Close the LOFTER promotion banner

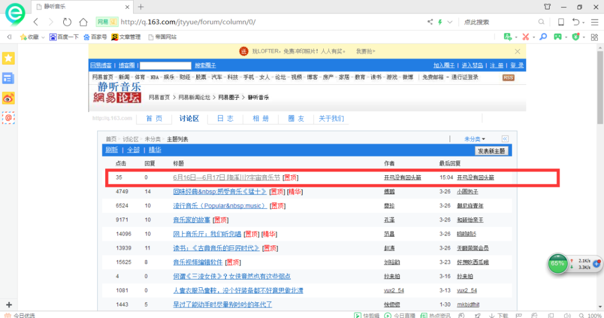517,51
